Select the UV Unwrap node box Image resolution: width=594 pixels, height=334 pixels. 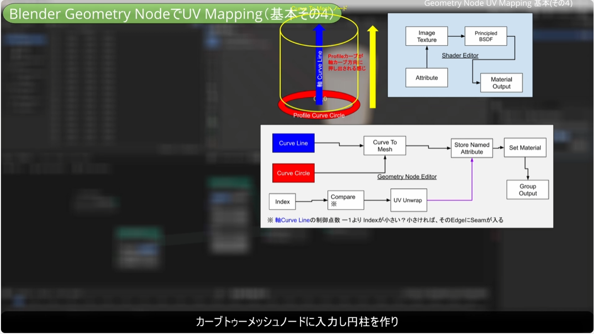click(x=409, y=200)
